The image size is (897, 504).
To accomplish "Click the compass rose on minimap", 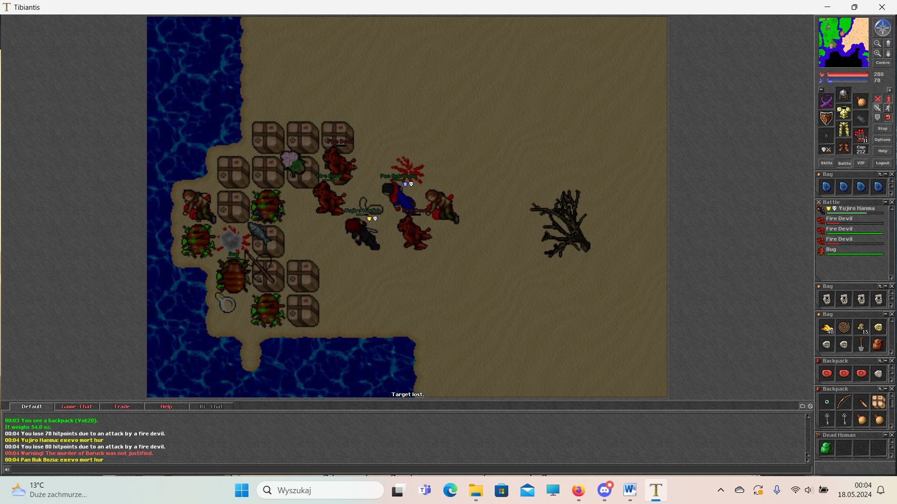I will 882,28.
